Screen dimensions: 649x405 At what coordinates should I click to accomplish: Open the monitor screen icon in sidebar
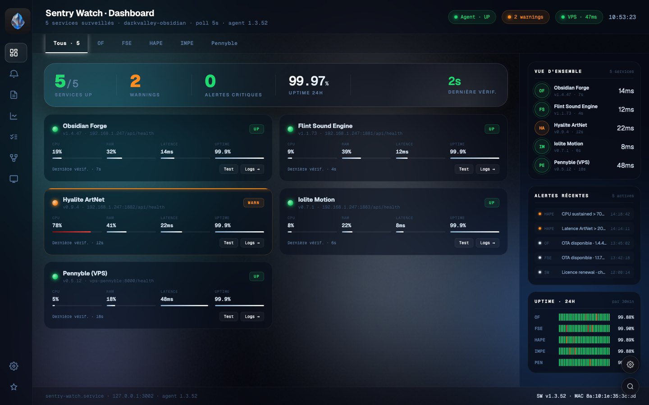14,179
